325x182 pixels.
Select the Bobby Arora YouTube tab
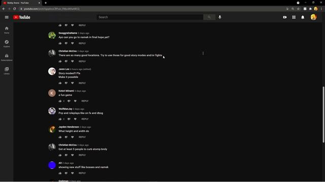pos(21,3)
